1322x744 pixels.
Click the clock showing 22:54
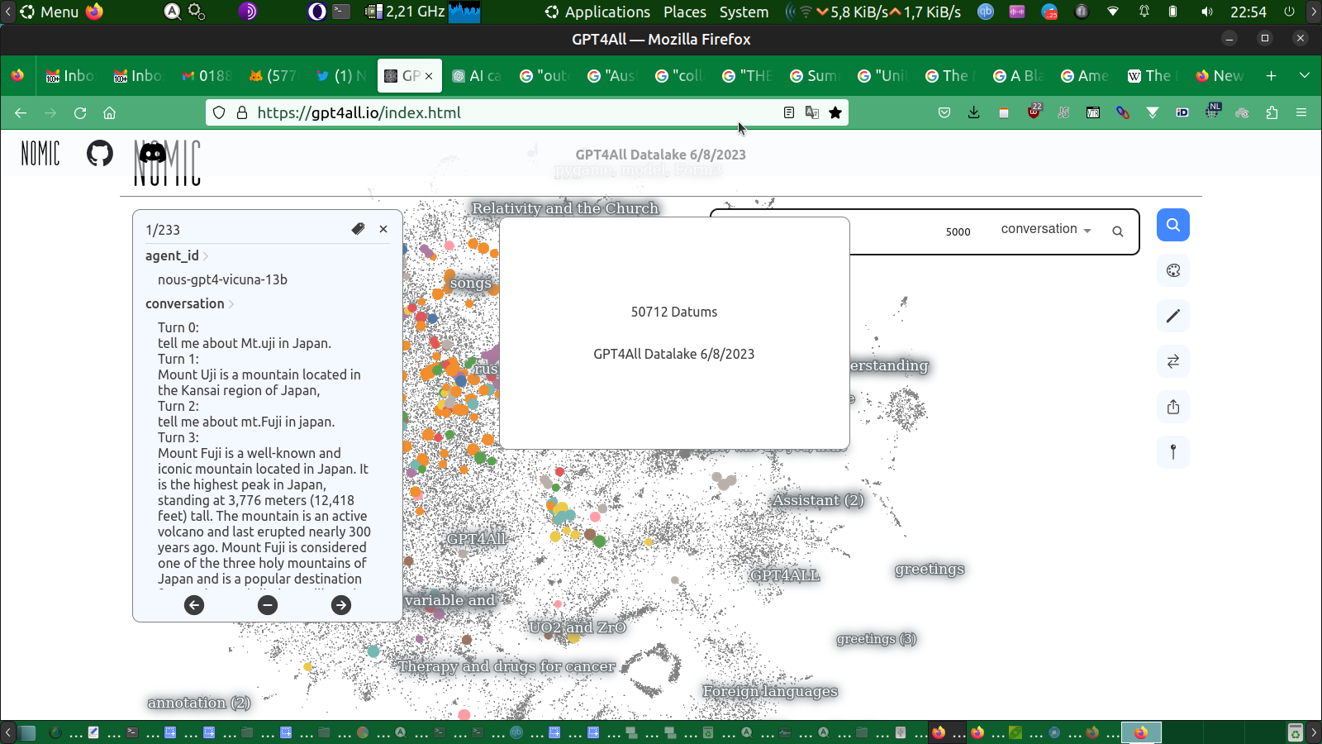click(1248, 12)
